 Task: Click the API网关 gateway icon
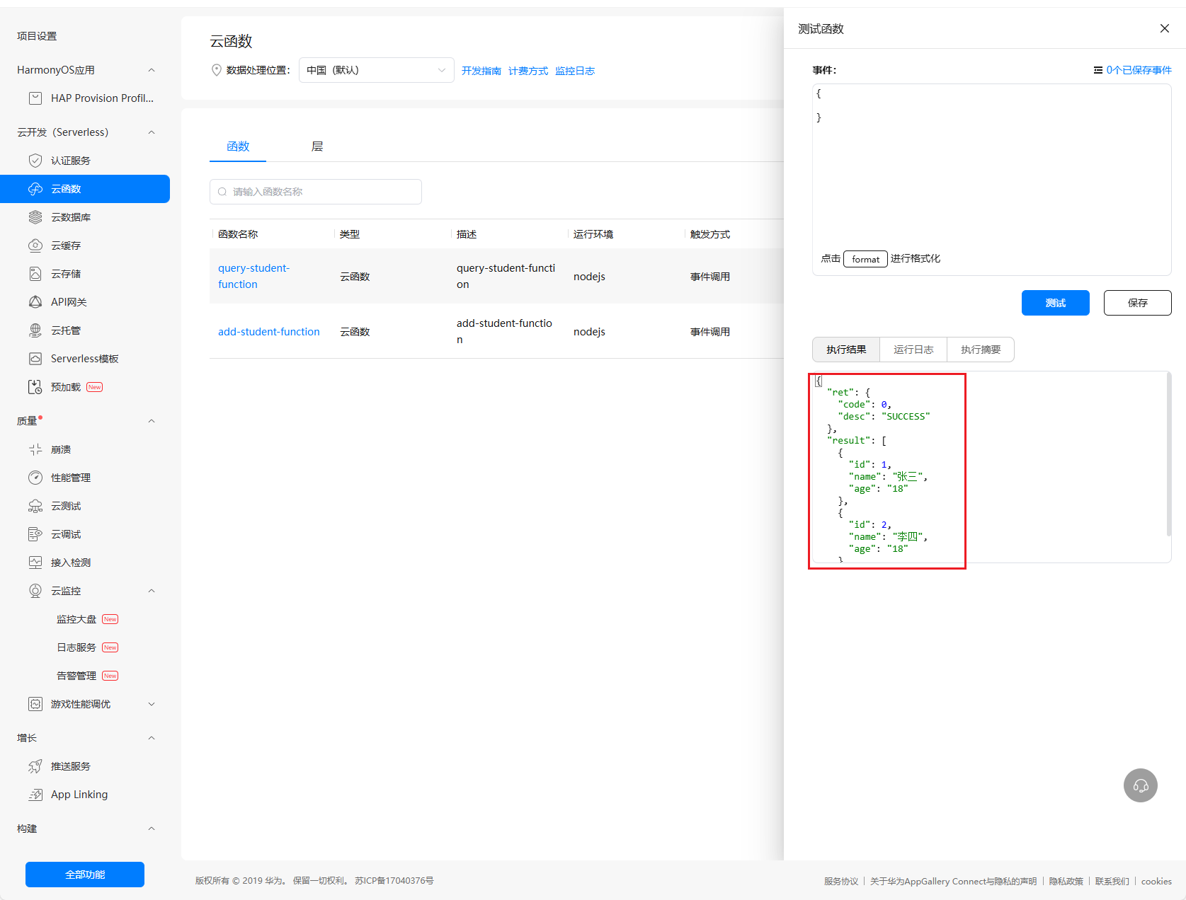(35, 302)
